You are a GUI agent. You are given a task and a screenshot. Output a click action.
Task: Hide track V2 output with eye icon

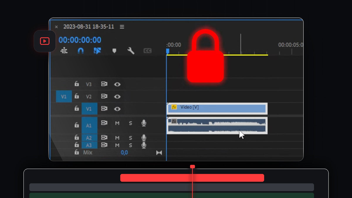117,97
